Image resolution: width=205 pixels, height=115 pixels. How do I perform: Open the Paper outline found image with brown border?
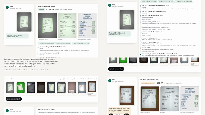coord(150,99)
